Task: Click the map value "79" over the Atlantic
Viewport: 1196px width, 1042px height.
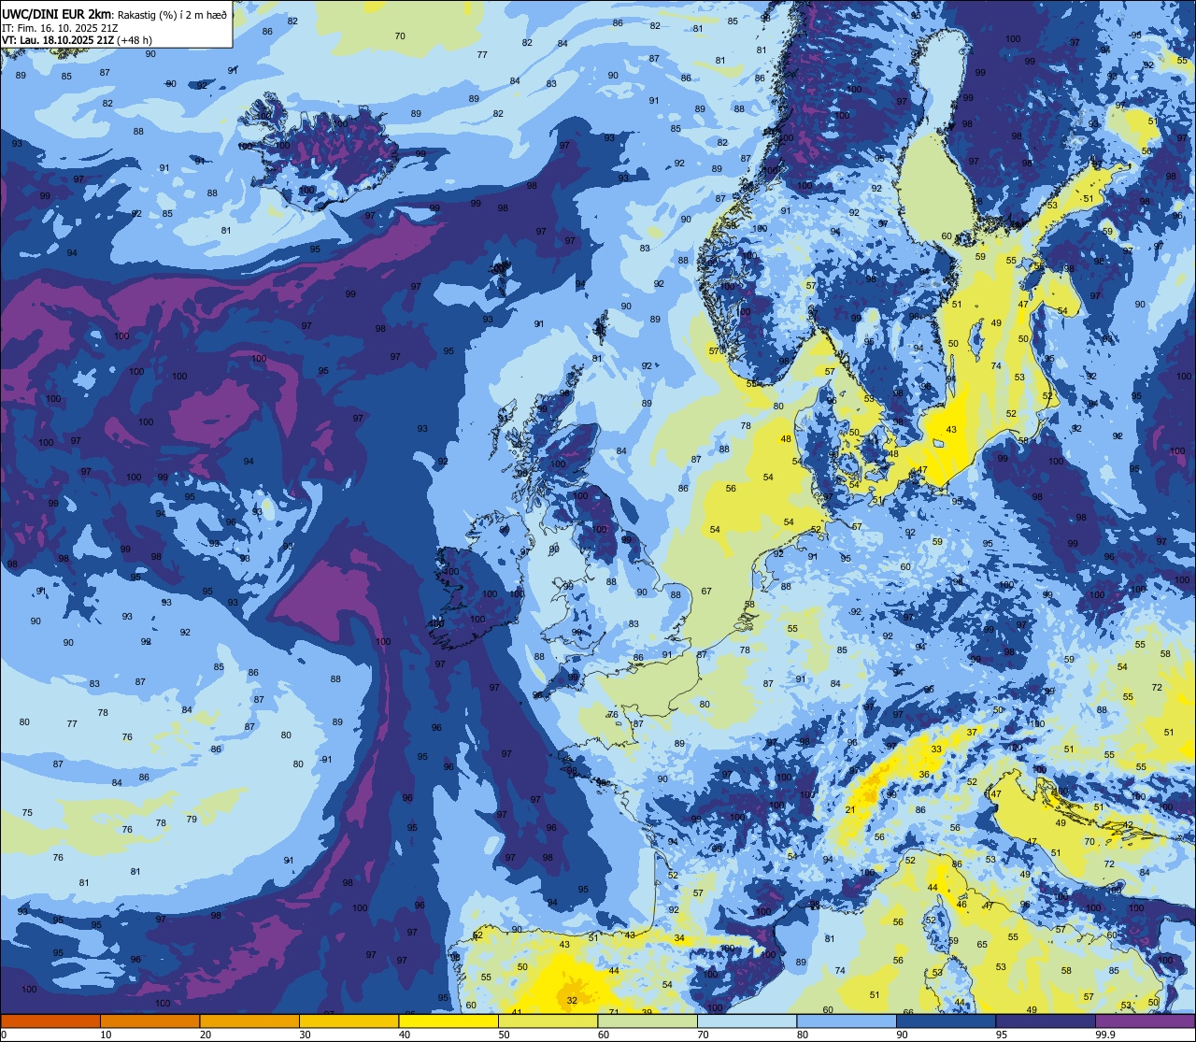Action: (x=192, y=819)
